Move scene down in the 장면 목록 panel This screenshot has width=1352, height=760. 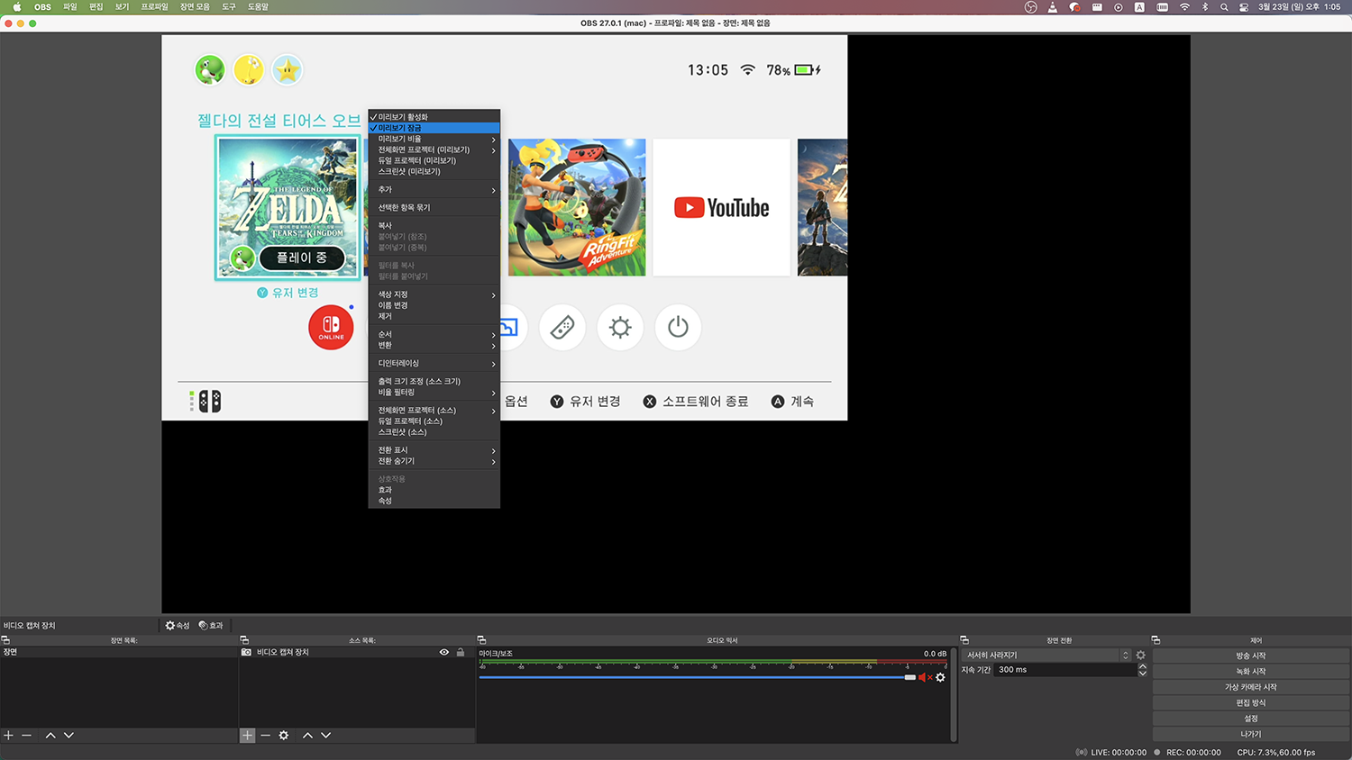click(x=69, y=736)
